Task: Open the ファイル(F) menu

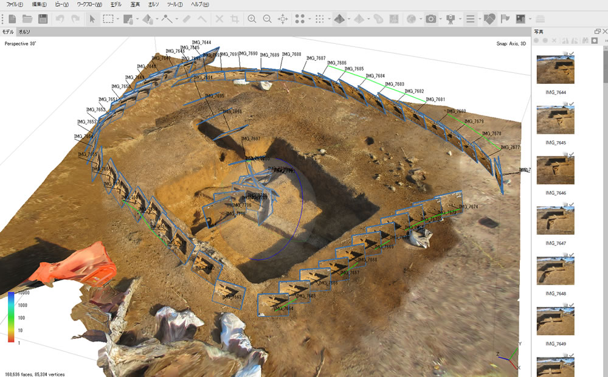Action: pos(15,4)
